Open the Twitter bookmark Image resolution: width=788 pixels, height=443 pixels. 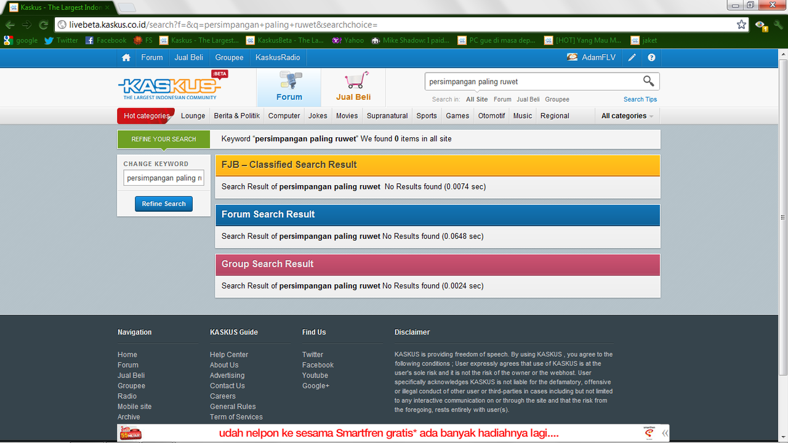(x=61, y=40)
